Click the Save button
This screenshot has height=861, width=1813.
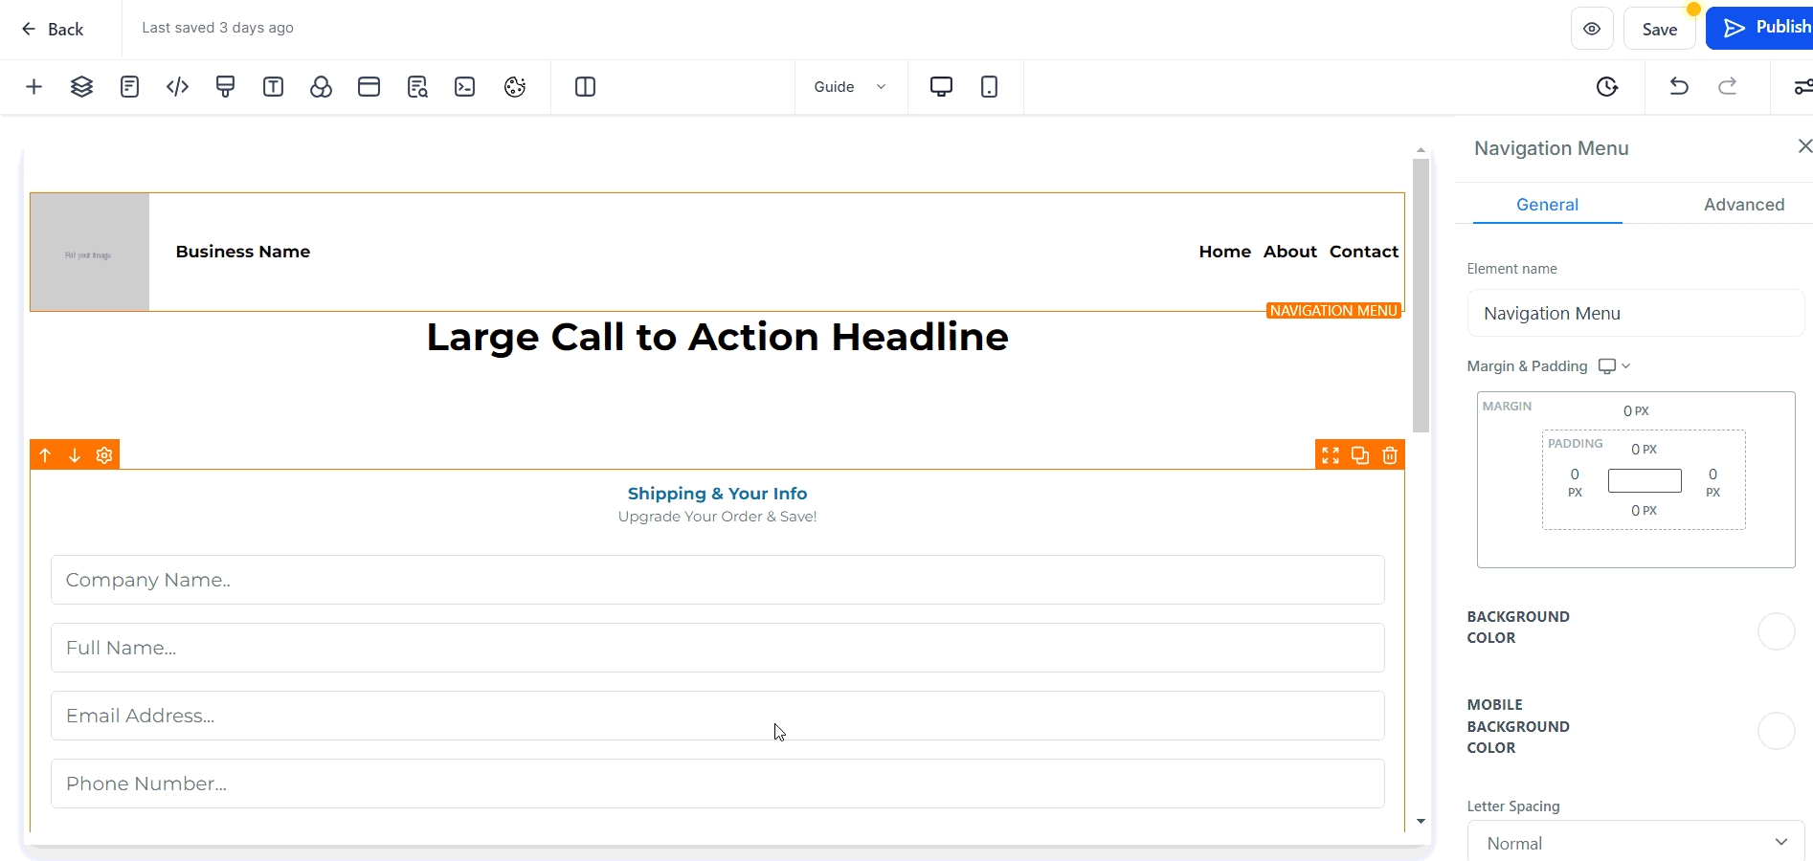pos(1659,29)
